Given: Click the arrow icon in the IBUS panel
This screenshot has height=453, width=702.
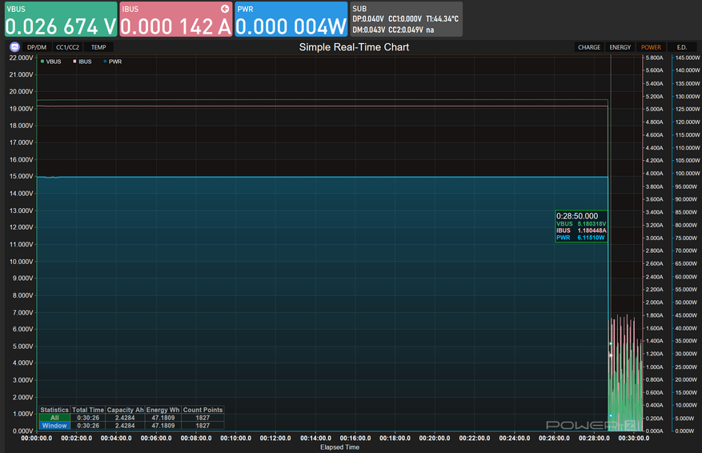Looking at the screenshot, I should pyautogui.click(x=225, y=9).
